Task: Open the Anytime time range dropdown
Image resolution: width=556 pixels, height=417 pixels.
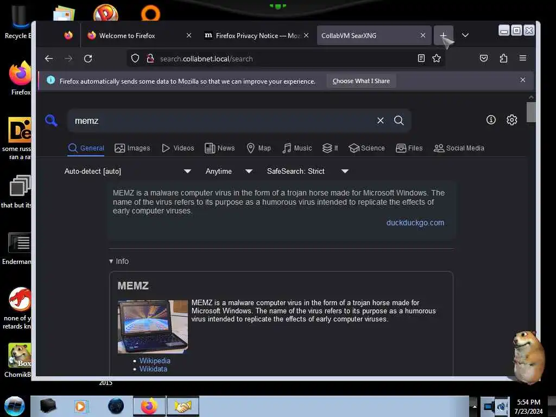Action: [229, 171]
